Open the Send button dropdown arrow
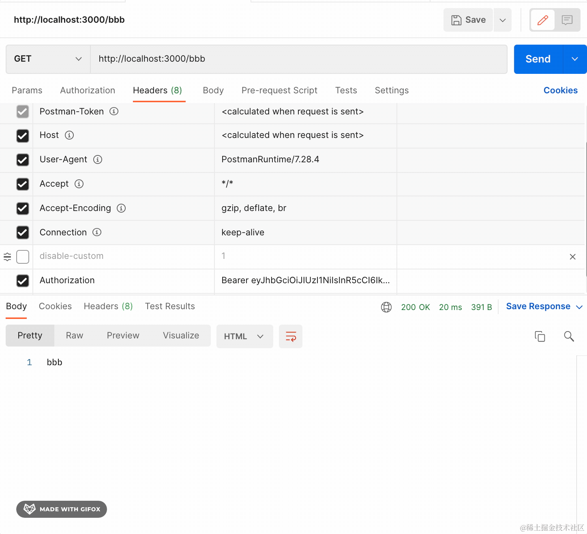The image size is (587, 534). [x=574, y=59]
